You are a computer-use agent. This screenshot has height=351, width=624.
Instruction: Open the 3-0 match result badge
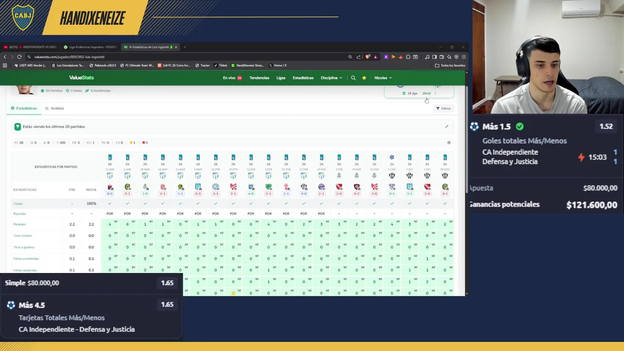tap(374, 194)
